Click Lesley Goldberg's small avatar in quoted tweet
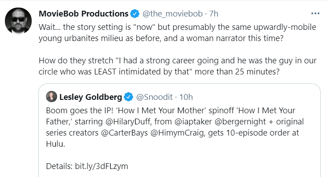 (x=51, y=97)
